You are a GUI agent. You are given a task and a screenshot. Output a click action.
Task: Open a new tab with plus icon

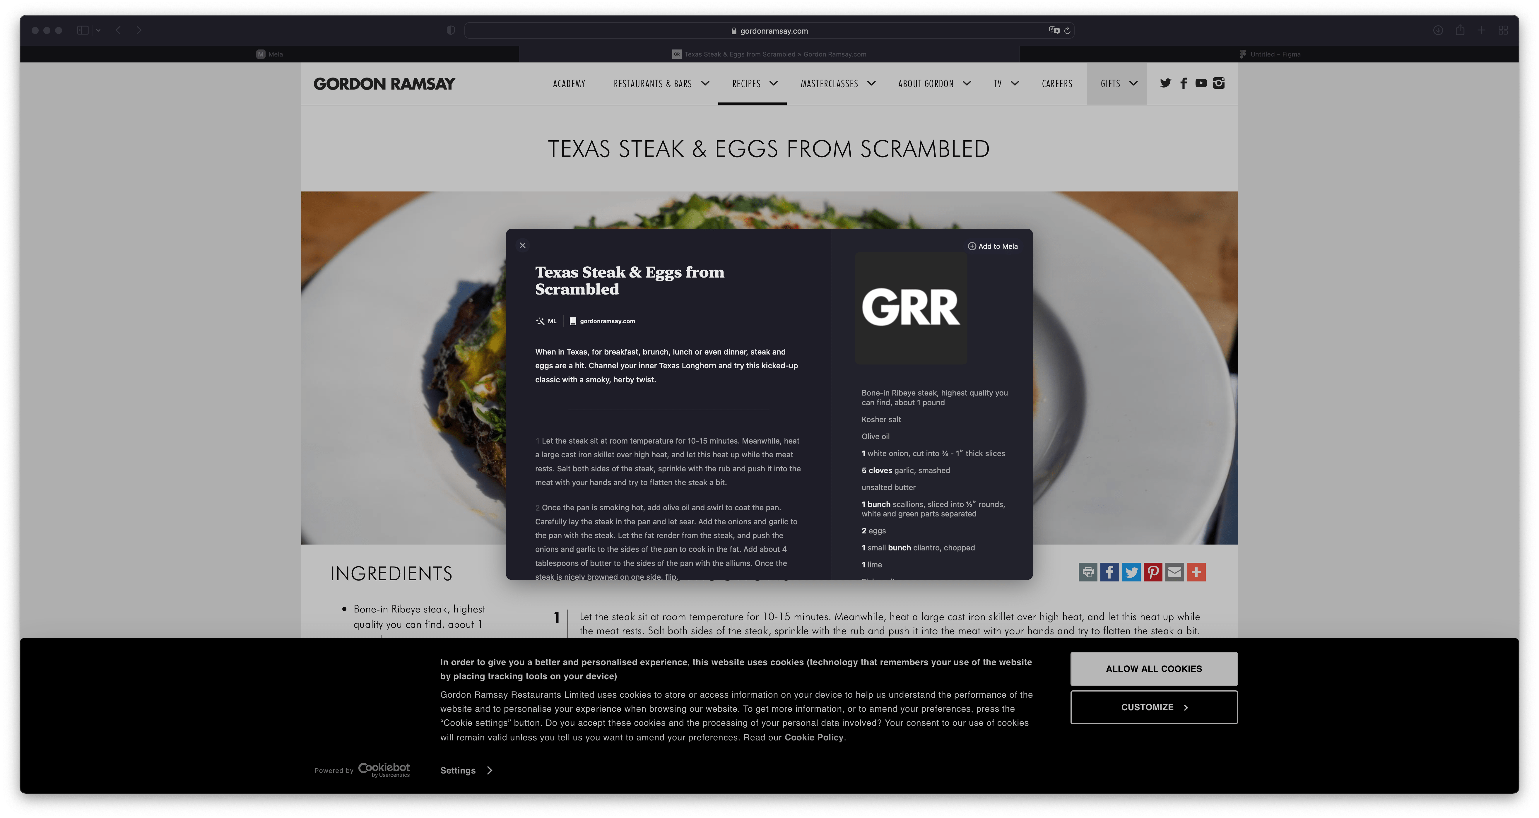coord(1481,30)
